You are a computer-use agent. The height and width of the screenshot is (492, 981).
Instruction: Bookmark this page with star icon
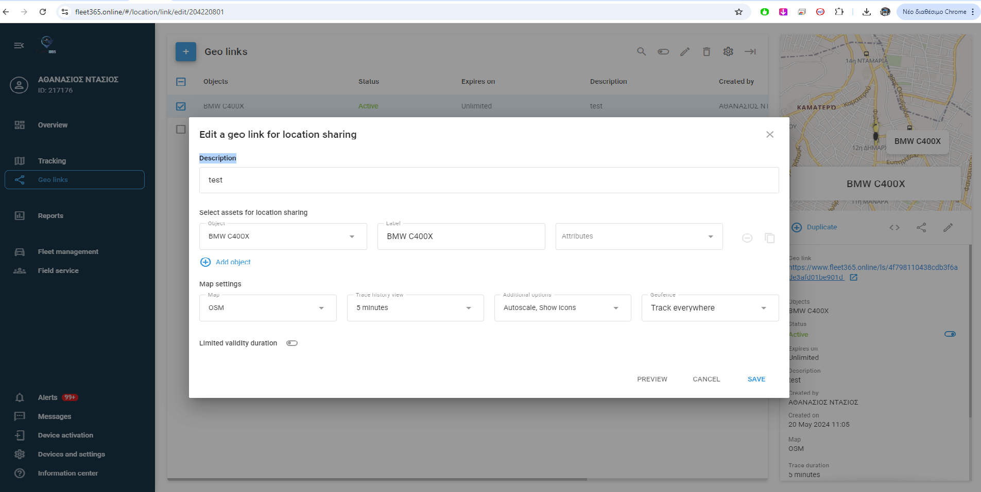738,12
